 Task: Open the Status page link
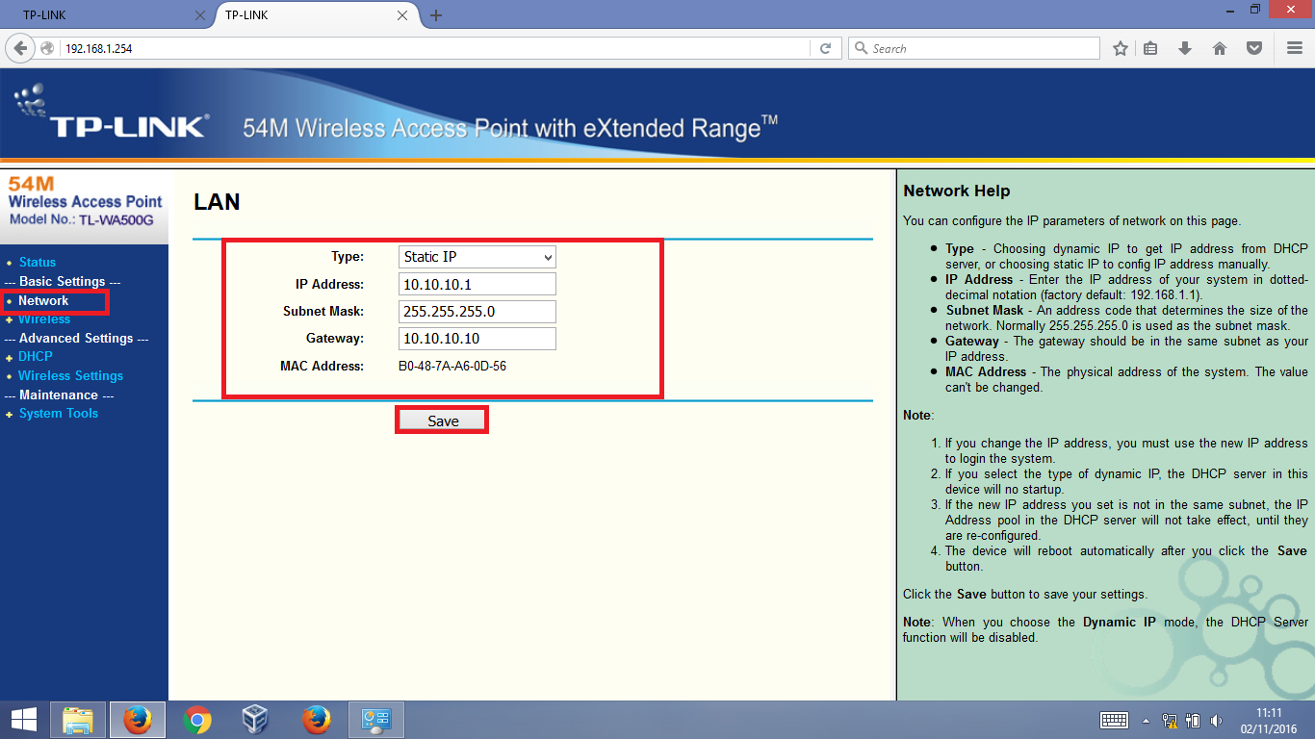click(38, 262)
